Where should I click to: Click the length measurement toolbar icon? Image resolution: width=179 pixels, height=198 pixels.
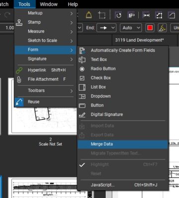pyautogui.click(x=146, y=15)
